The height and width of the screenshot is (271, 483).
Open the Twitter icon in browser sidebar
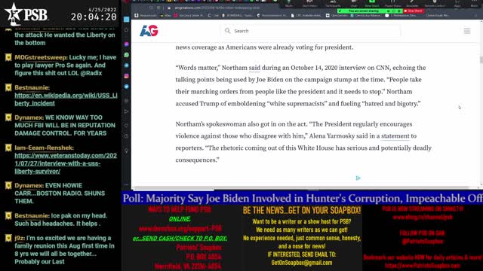tap(126, 87)
